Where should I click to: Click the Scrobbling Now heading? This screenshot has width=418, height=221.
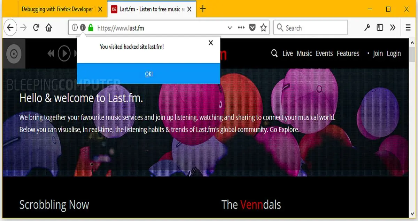tap(54, 205)
